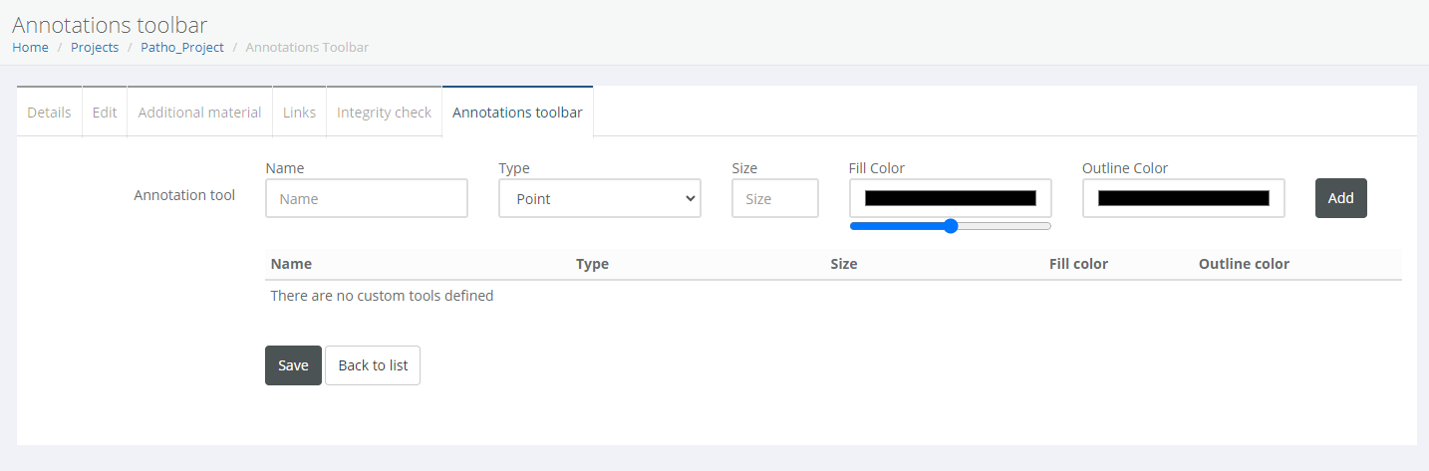
Task: Click the blue fill opacity slider handle
Action: point(951,226)
